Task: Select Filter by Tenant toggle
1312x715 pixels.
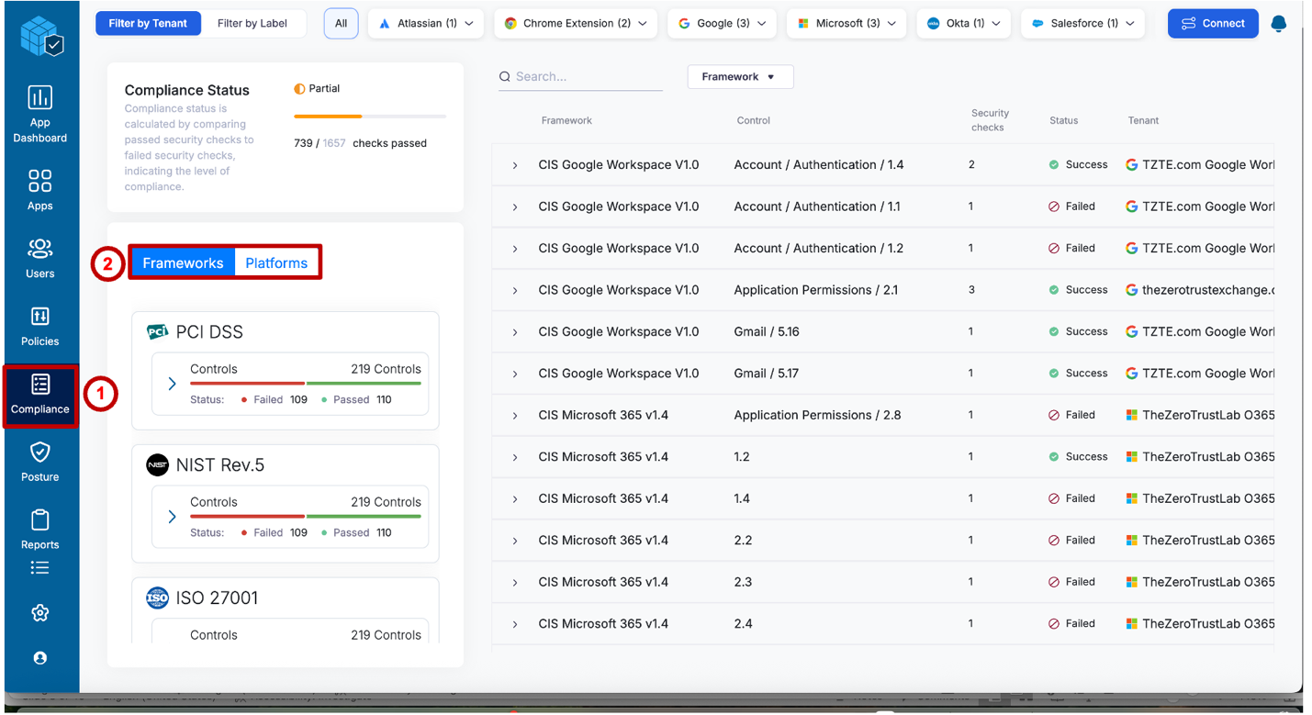Action: point(148,24)
